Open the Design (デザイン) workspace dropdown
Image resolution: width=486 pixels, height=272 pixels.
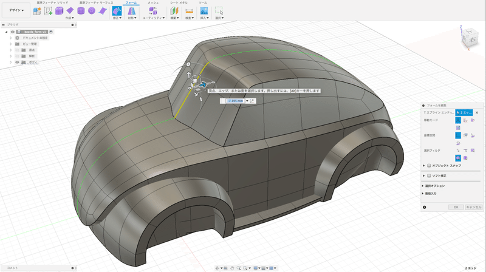pyautogui.click(x=16, y=10)
